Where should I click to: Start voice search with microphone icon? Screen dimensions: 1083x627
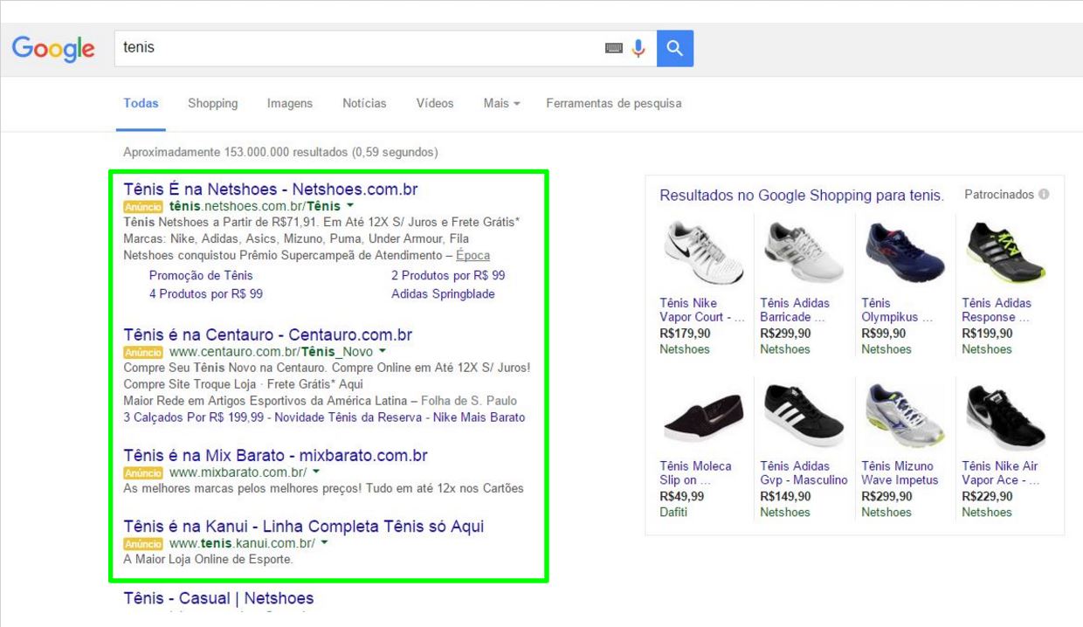(638, 49)
